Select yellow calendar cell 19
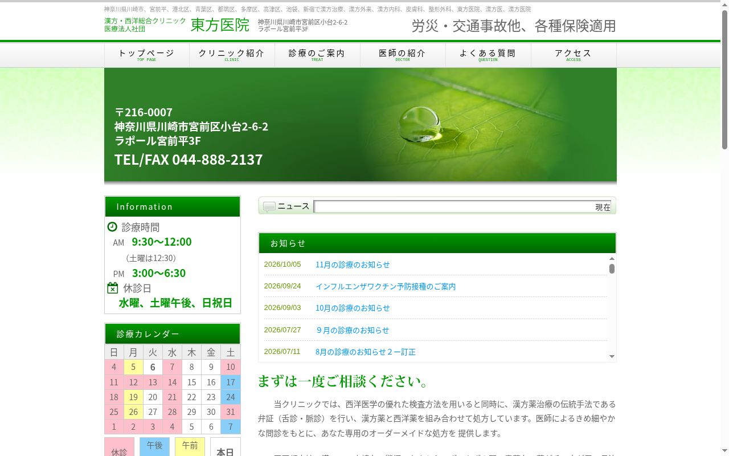The image size is (729, 456). click(133, 397)
